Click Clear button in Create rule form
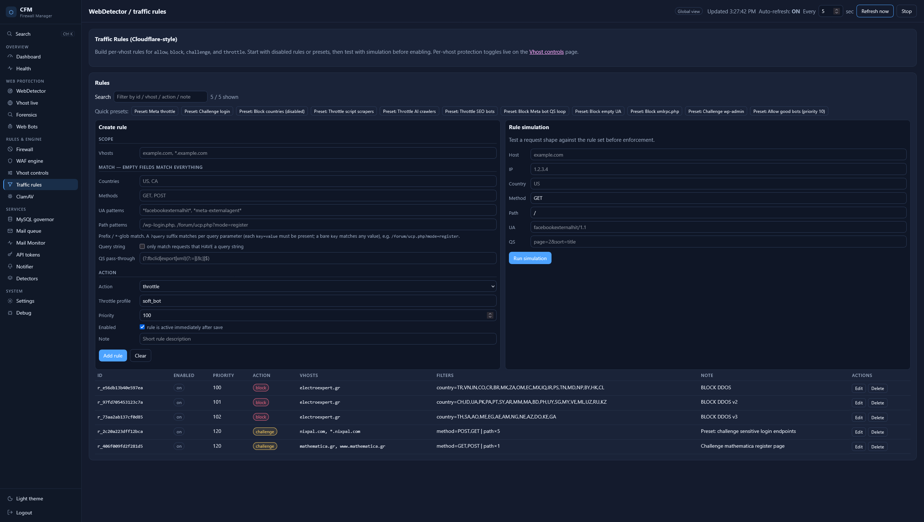 (x=140, y=356)
